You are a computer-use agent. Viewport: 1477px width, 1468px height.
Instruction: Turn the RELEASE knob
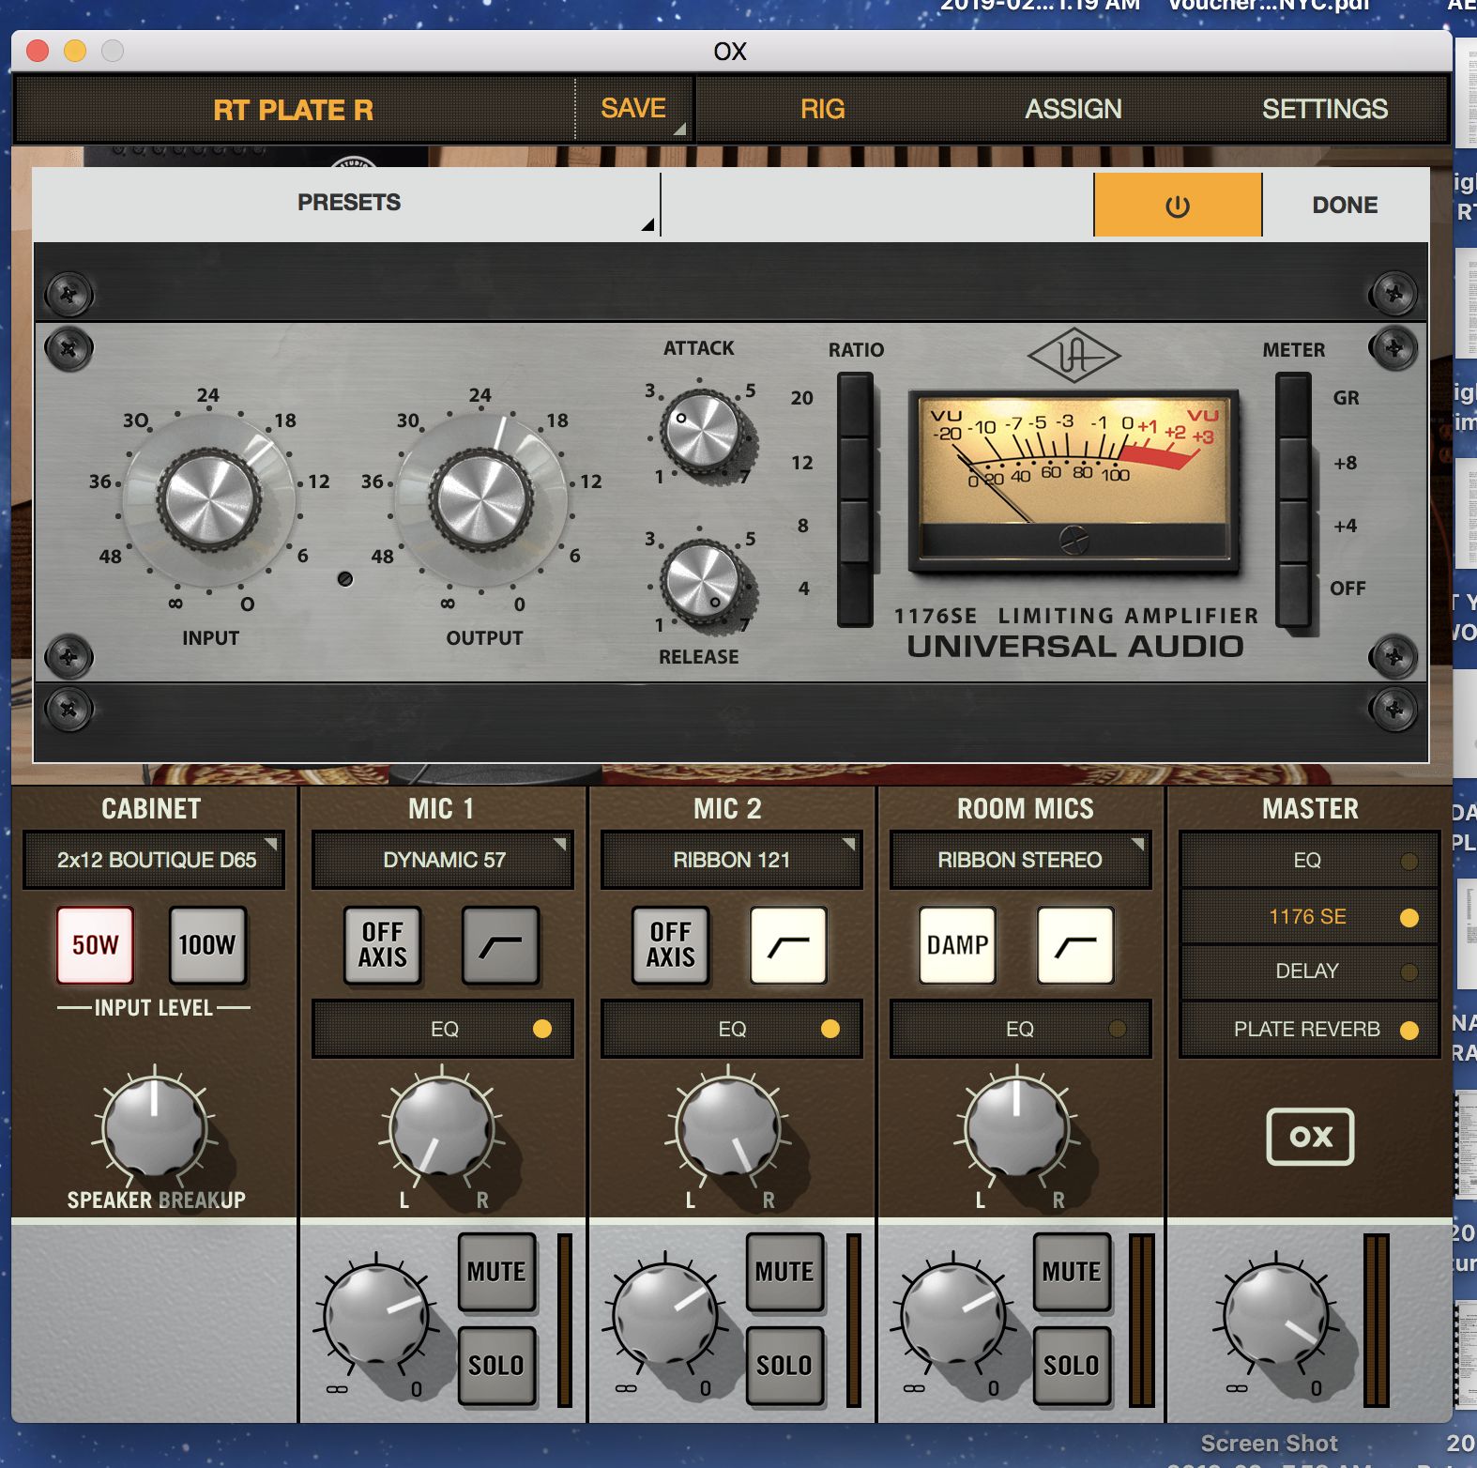[700, 580]
